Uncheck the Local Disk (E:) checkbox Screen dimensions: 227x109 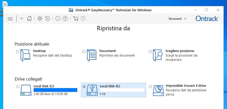[x=84, y=86]
